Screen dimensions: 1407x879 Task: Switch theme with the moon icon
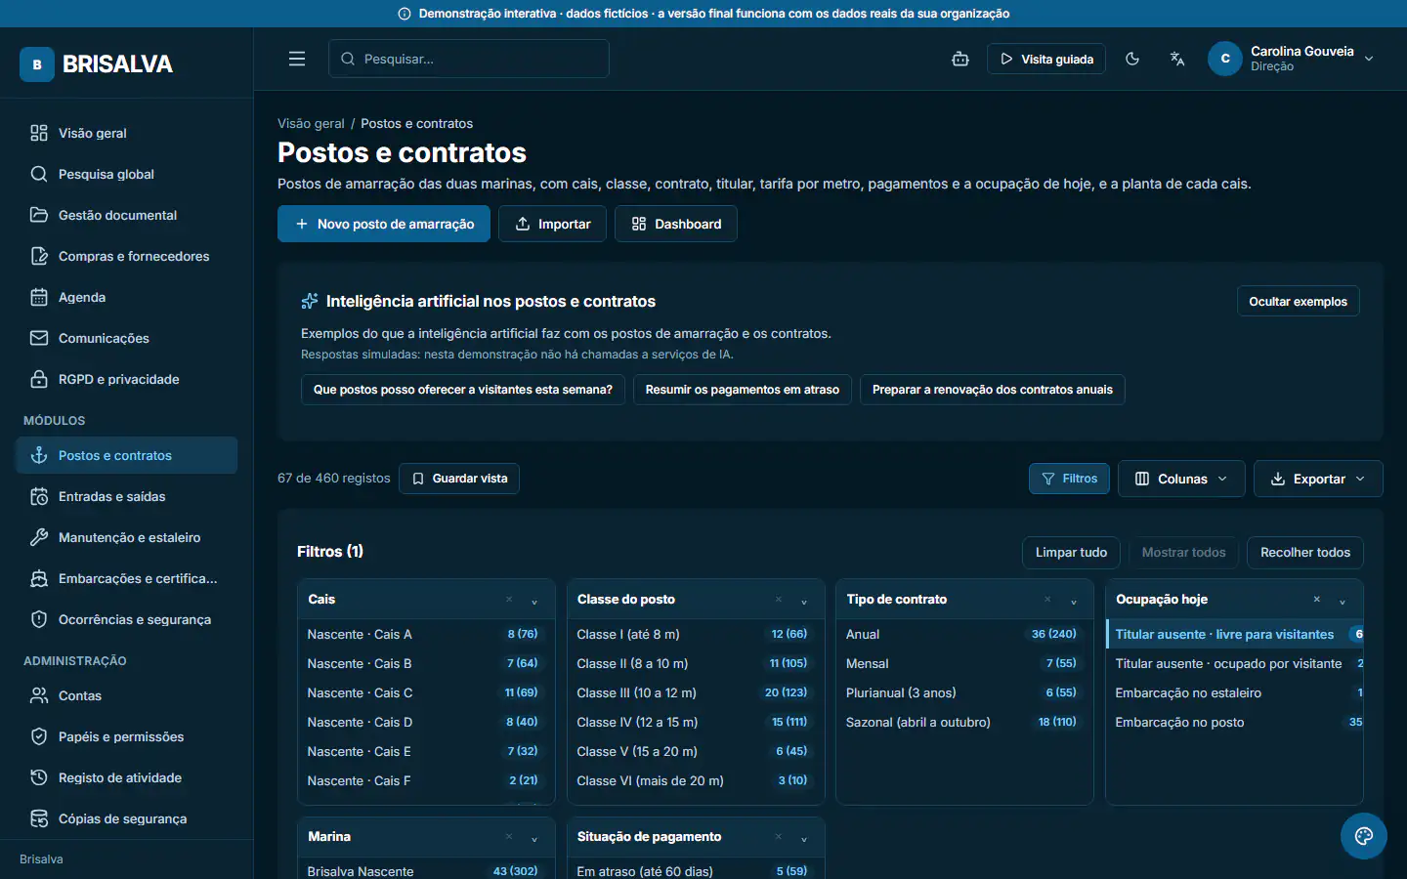point(1132,59)
